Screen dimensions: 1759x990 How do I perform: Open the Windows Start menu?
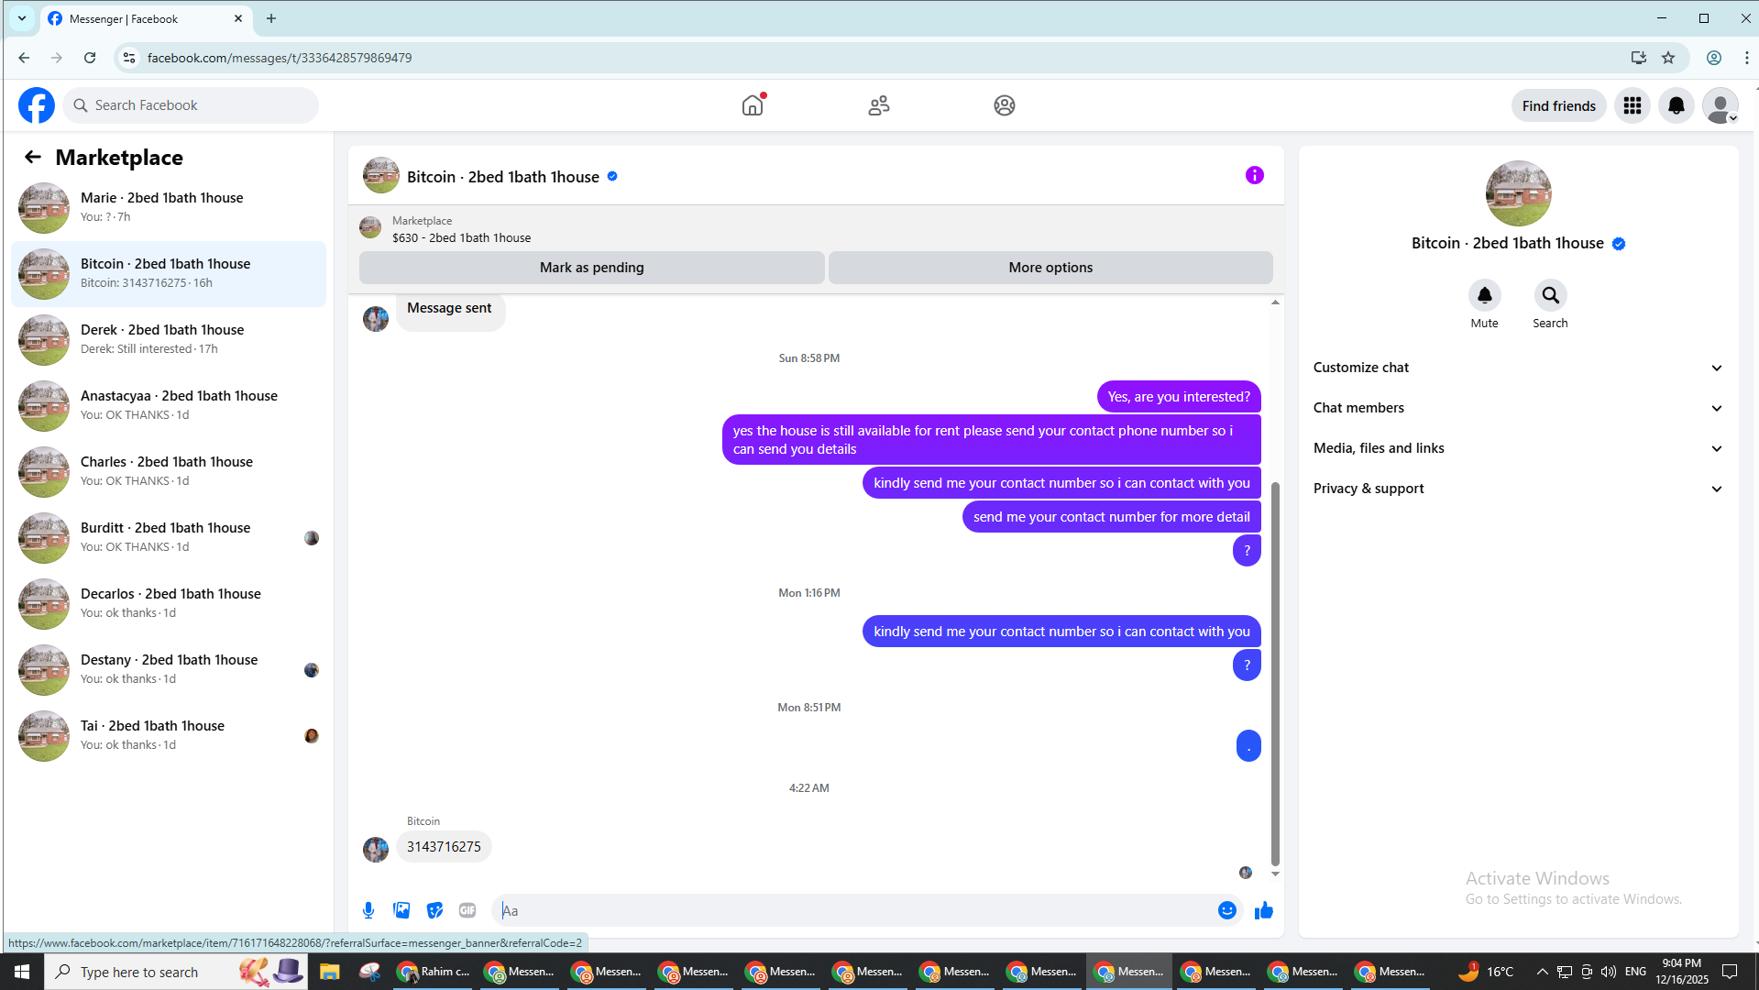22,972
